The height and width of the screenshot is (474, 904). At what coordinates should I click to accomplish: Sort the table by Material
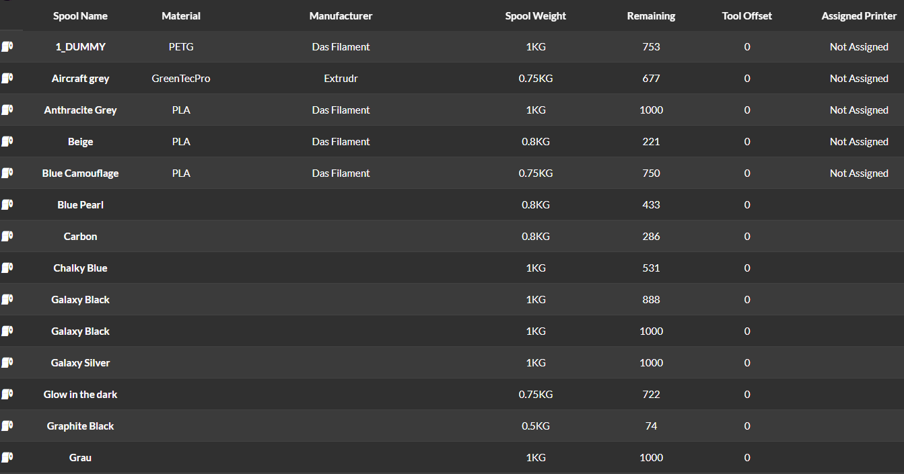(181, 15)
